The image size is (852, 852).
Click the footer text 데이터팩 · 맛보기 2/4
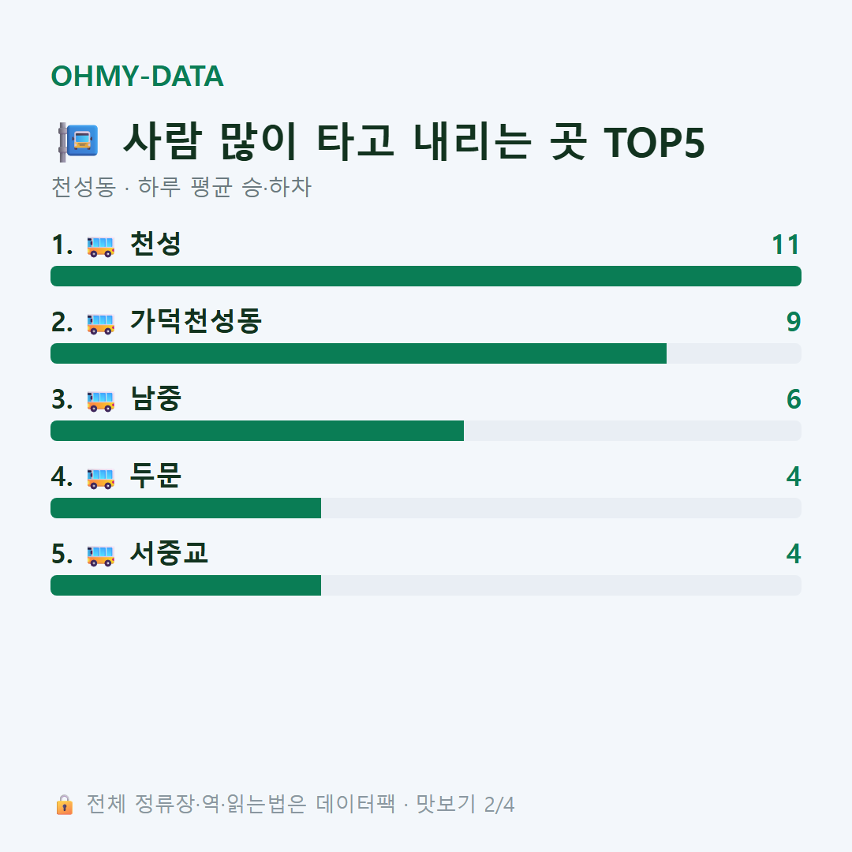(415, 804)
